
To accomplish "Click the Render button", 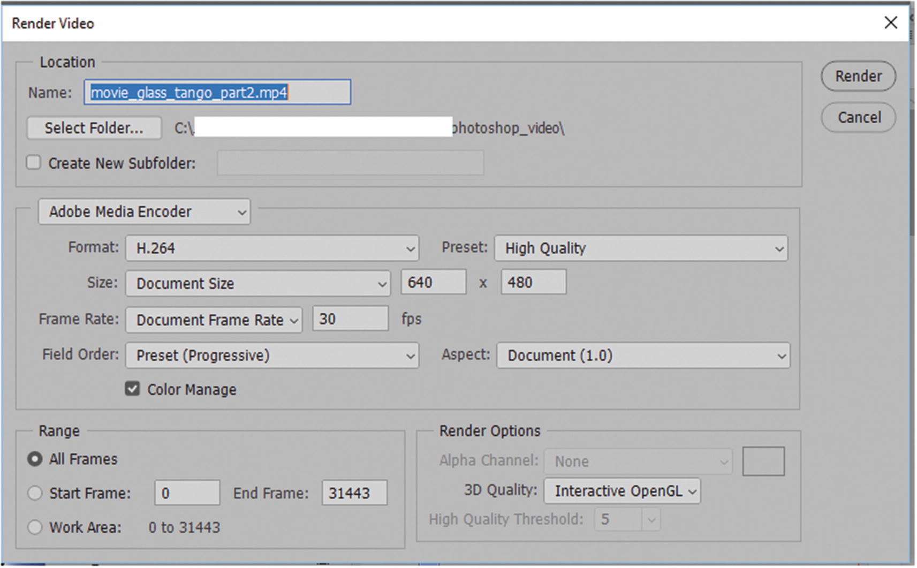I will (x=858, y=76).
